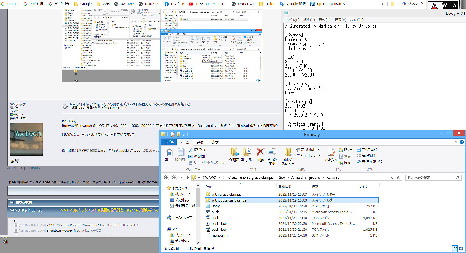Click Select all (すべて選択) in ribbon

pyautogui.click(x=367, y=150)
